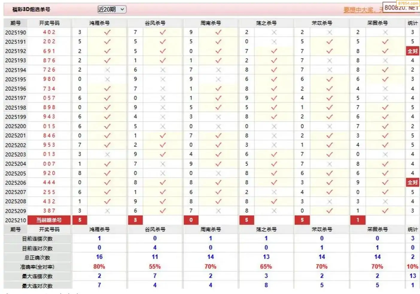
Task: Click the 鸿雁 cross mark in row 2025203
Action: point(107,154)
